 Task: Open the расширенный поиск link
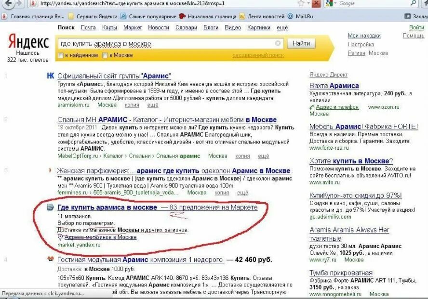click(258, 55)
